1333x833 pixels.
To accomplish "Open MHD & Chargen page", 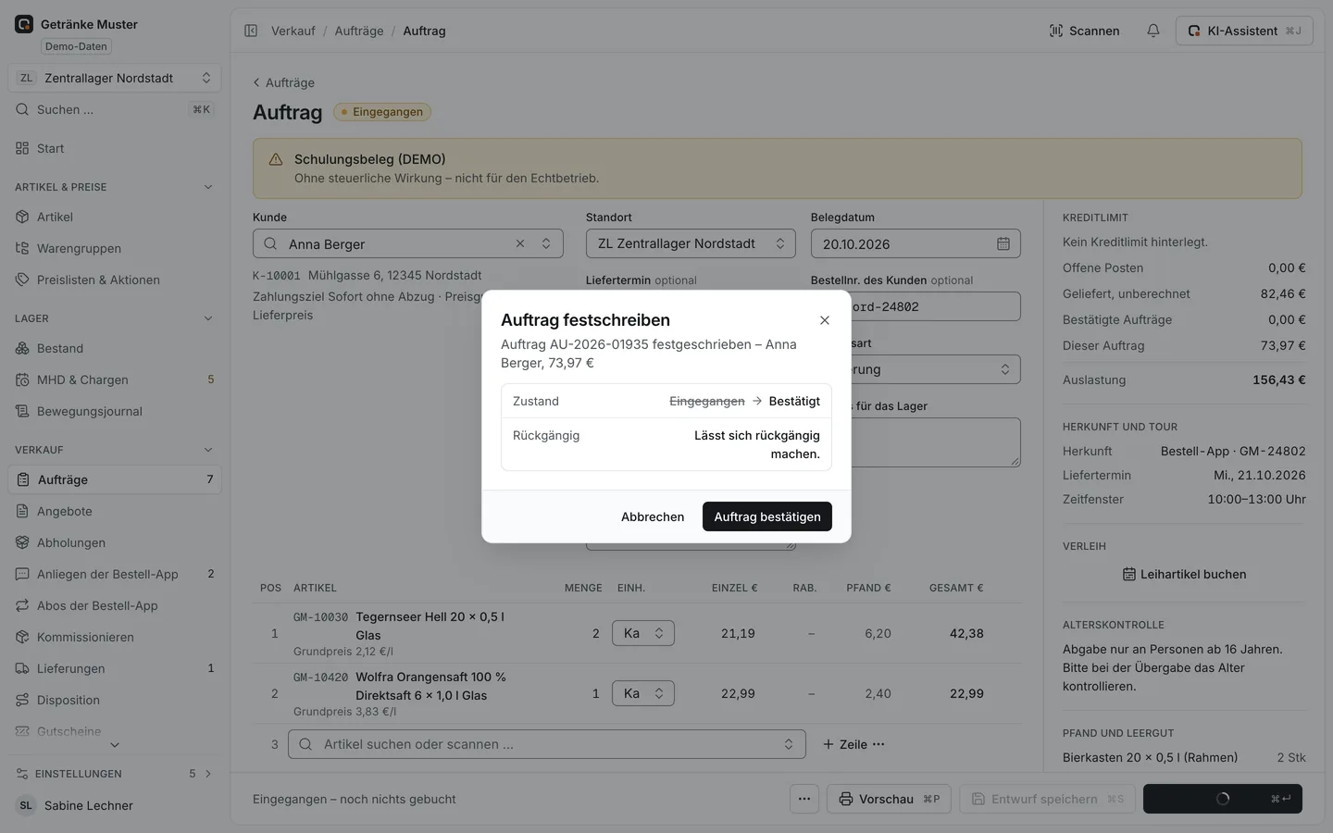I will coord(115,379).
